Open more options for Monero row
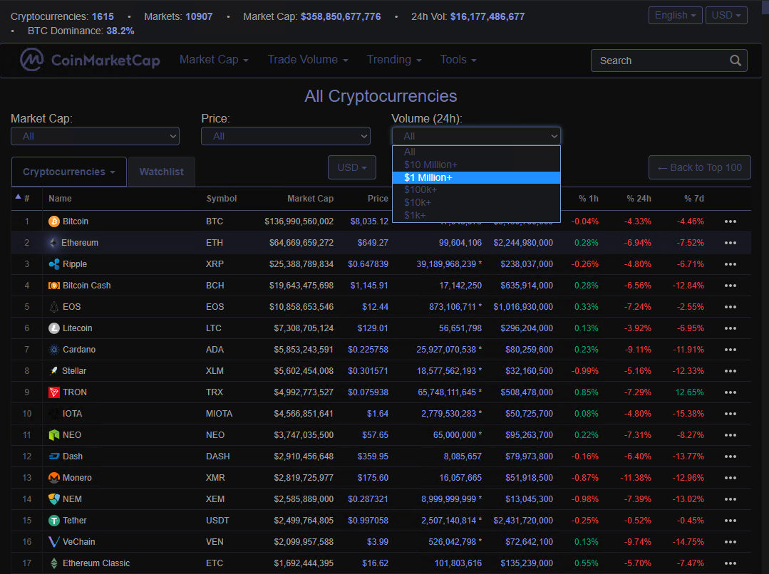This screenshot has width=769, height=574. click(x=731, y=478)
